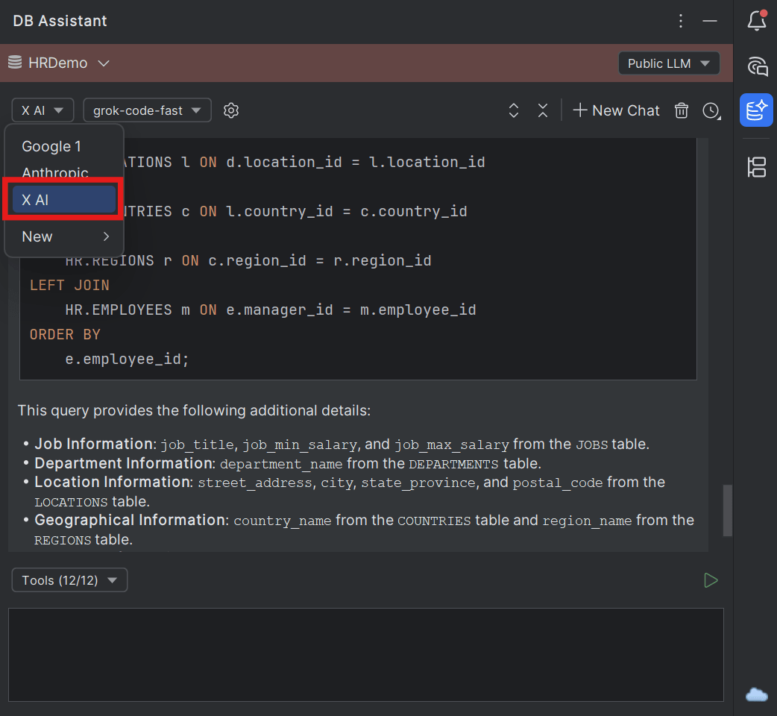The width and height of the screenshot is (777, 716).
Task: Click the 'Location Information' bullet text
Action: tap(113, 482)
